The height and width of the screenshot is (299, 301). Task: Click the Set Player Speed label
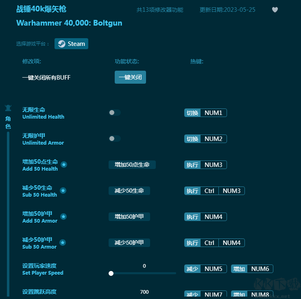click(x=43, y=273)
